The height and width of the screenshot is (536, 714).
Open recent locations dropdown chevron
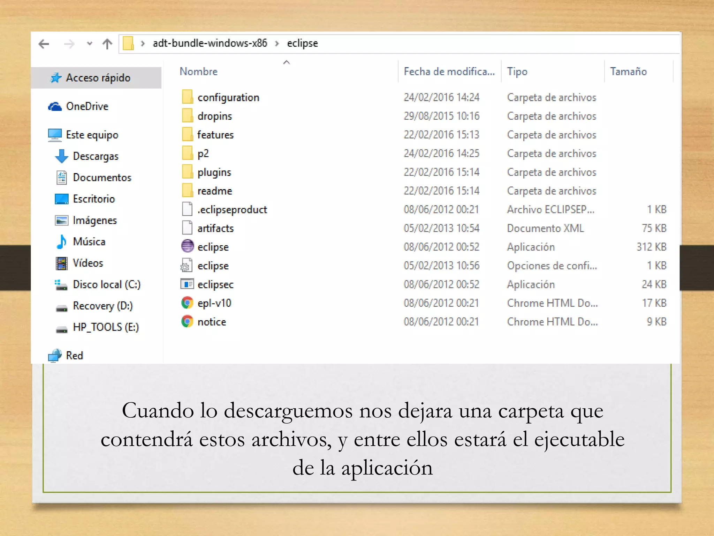pyautogui.click(x=90, y=44)
